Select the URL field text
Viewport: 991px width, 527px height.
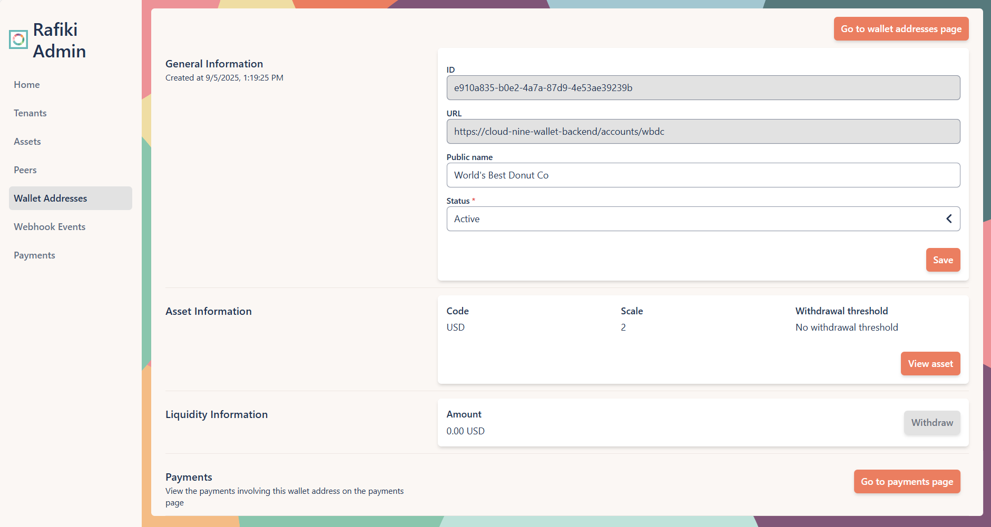pos(703,131)
